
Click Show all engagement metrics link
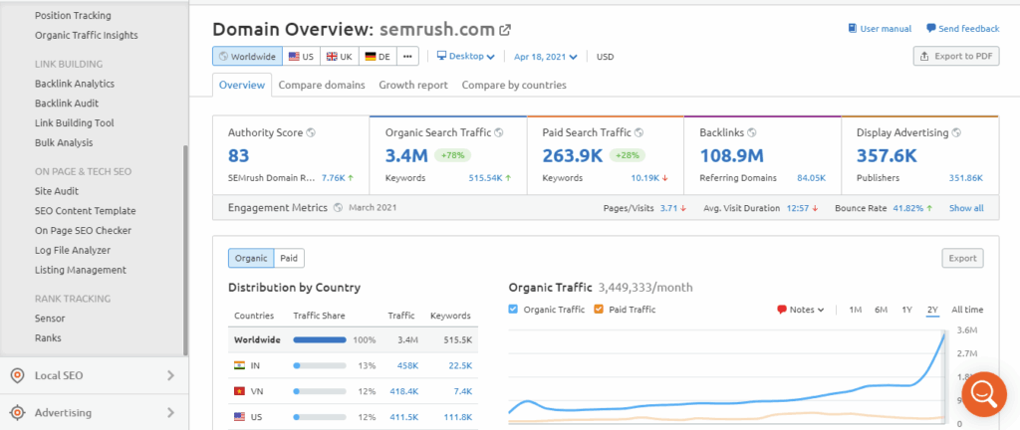pos(966,208)
